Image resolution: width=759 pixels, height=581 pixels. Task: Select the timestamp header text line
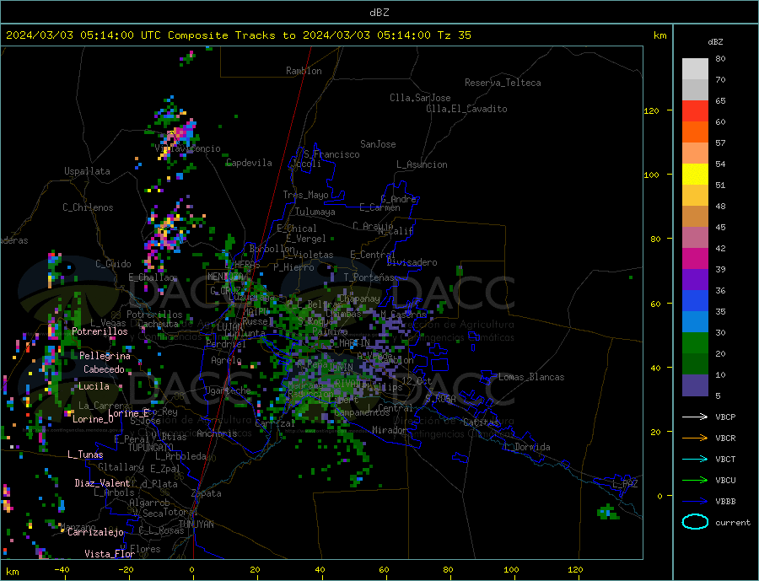(238, 35)
